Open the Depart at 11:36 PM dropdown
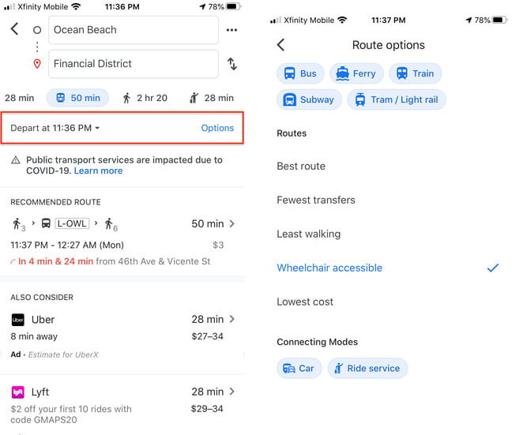Screen dimensions: 523x435 [x=55, y=128]
